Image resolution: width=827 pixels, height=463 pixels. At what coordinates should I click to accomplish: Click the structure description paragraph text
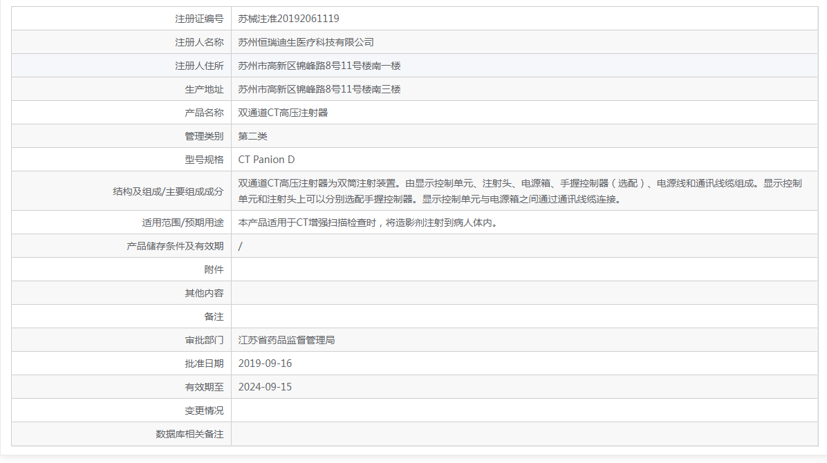pyautogui.click(x=520, y=191)
